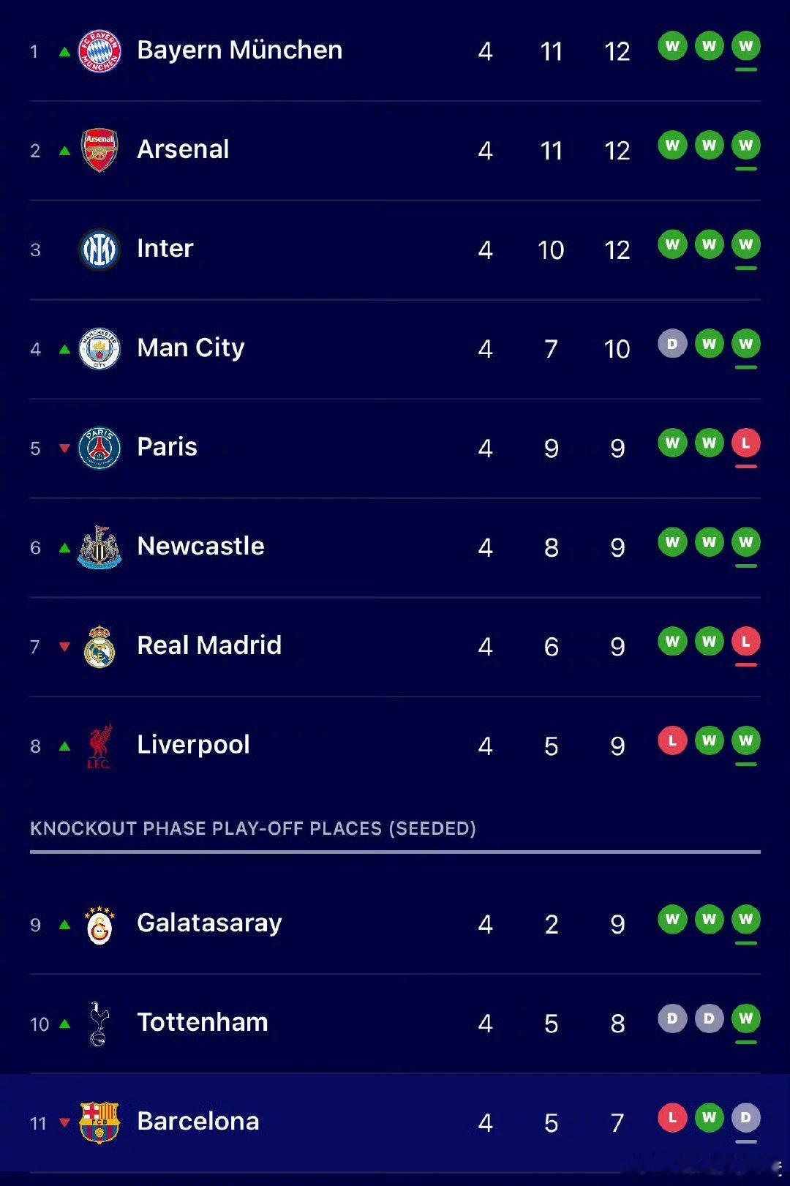
Task: Select the Knockout Phase Play-Off Places header
Action: coord(253,828)
